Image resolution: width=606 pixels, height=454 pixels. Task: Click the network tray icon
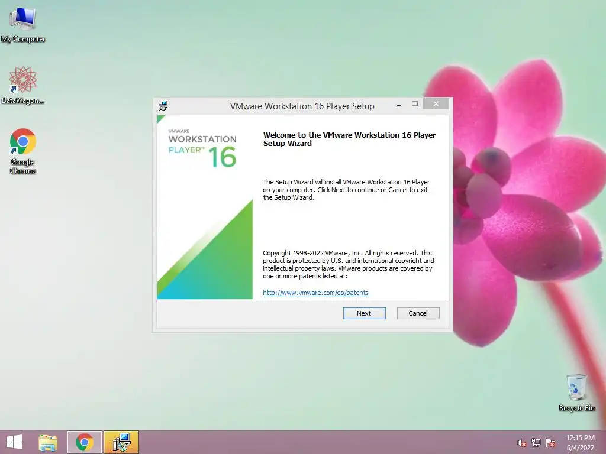click(536, 443)
